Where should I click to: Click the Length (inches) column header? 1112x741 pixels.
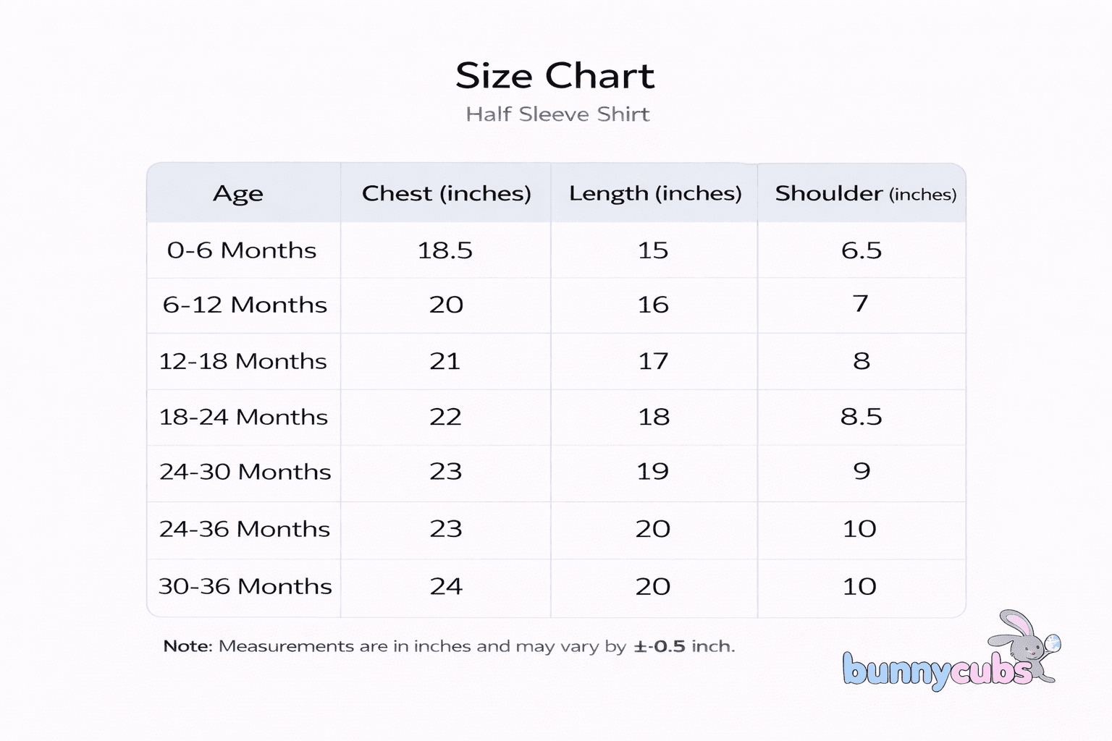coord(655,194)
